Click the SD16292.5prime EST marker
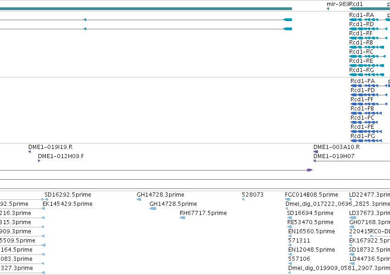The height and width of the screenshot is (275, 390). (x=46, y=199)
